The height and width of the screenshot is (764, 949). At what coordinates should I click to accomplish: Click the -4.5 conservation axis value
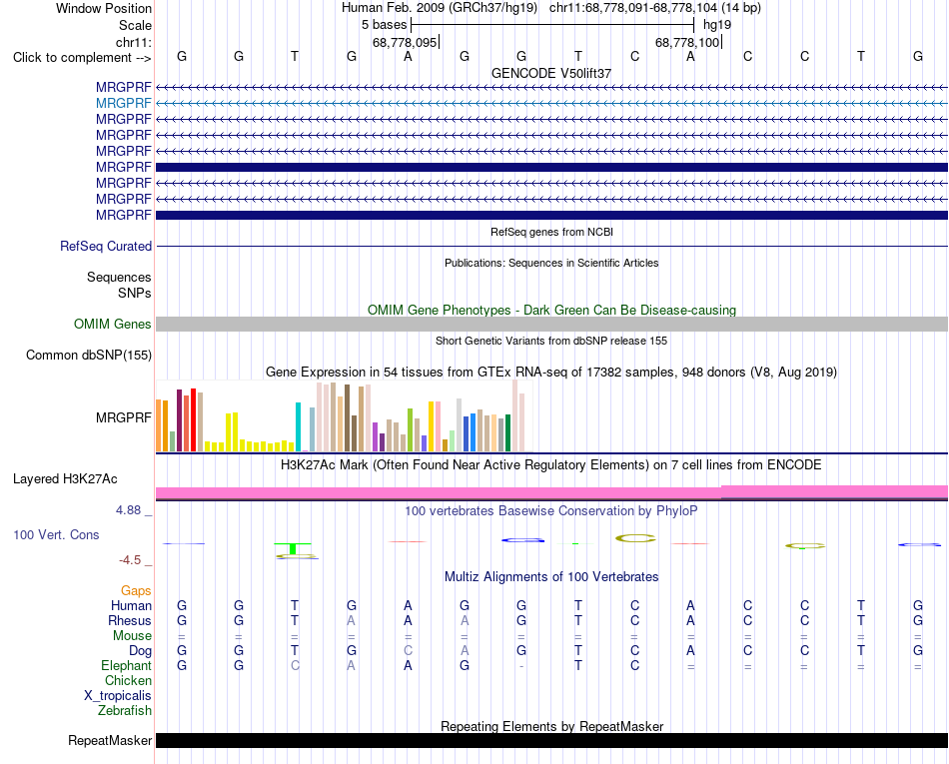130,560
